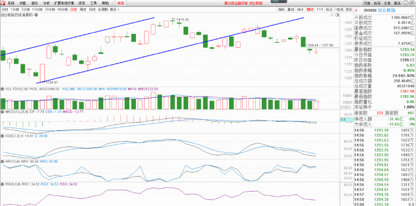Open the 工具 menu

93,3
